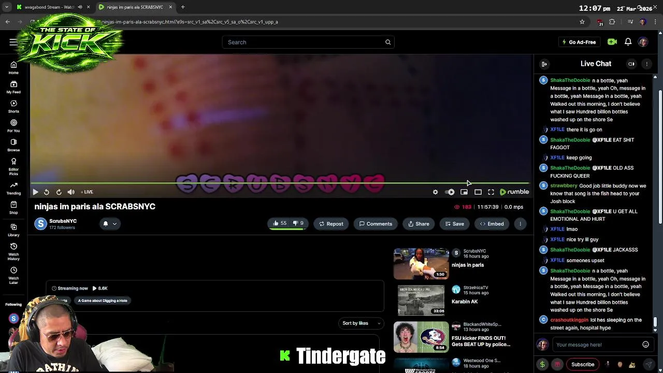
Task: Open My Feed in the sidebar
Action: click(x=13, y=87)
